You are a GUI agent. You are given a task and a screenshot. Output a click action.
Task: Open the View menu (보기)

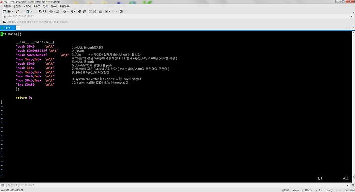click(27, 6)
